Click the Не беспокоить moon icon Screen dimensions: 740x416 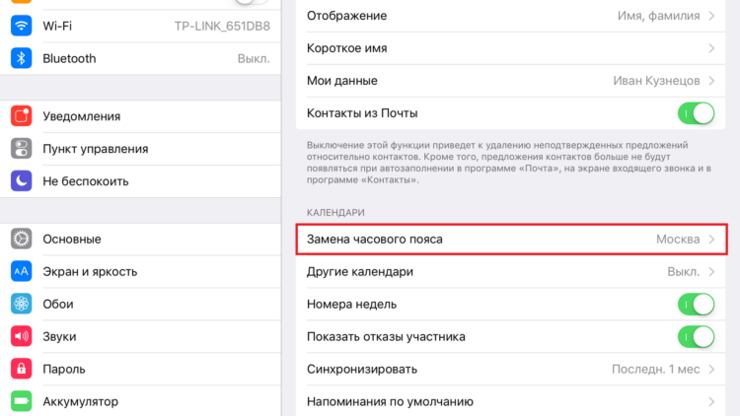[x=22, y=181]
